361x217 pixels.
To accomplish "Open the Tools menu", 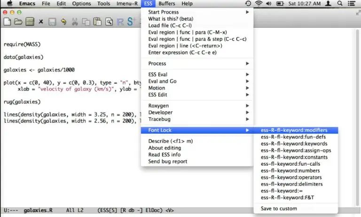I will point(103,3).
